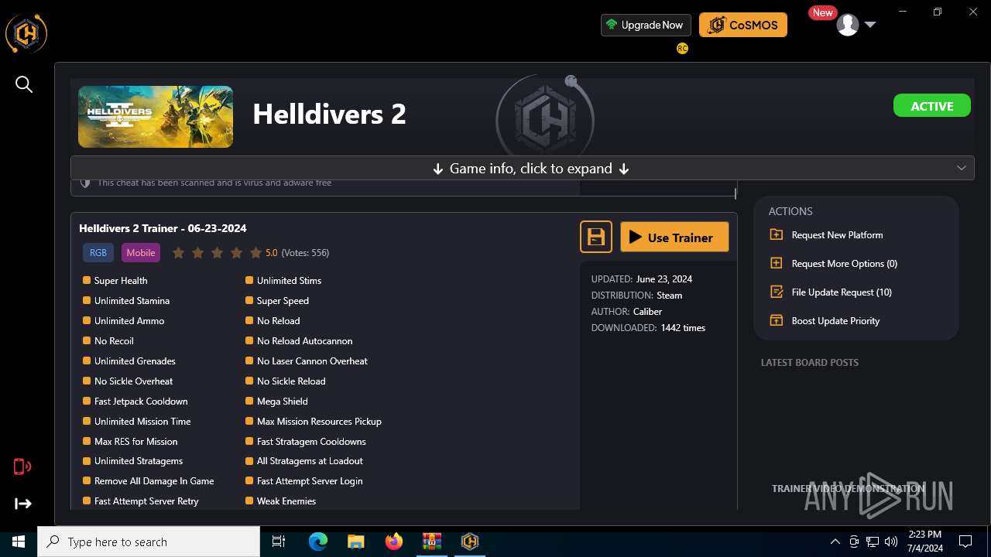The image size is (991, 557).
Task: Click the fifth rating star
Action: point(255,252)
